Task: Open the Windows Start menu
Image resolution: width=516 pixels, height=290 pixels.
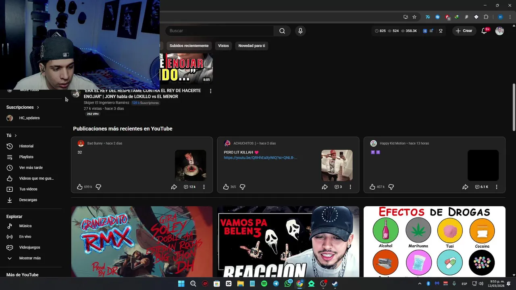Action: 181,284
